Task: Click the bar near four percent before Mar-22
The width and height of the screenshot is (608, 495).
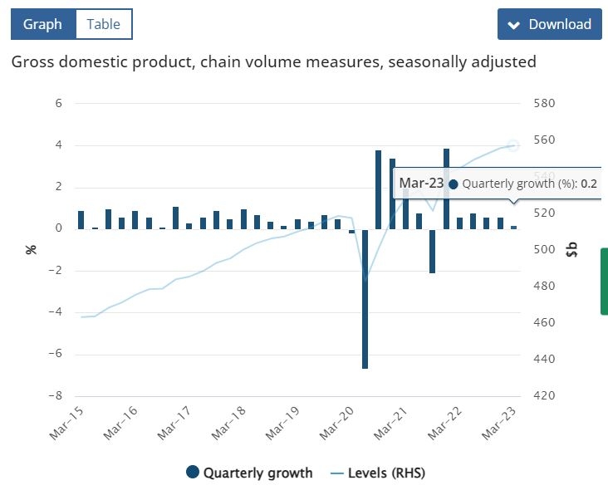Action: pos(446,189)
